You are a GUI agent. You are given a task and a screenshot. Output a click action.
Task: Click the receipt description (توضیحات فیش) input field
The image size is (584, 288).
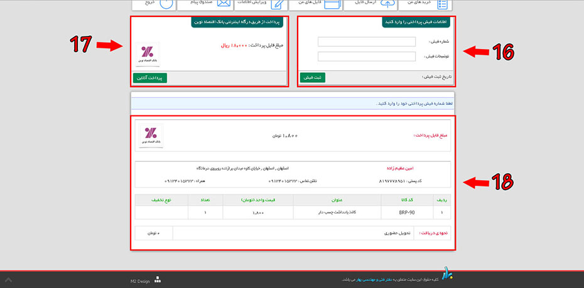pyautogui.click(x=367, y=56)
